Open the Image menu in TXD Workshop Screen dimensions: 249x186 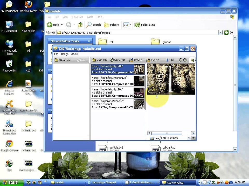[x=65, y=54]
